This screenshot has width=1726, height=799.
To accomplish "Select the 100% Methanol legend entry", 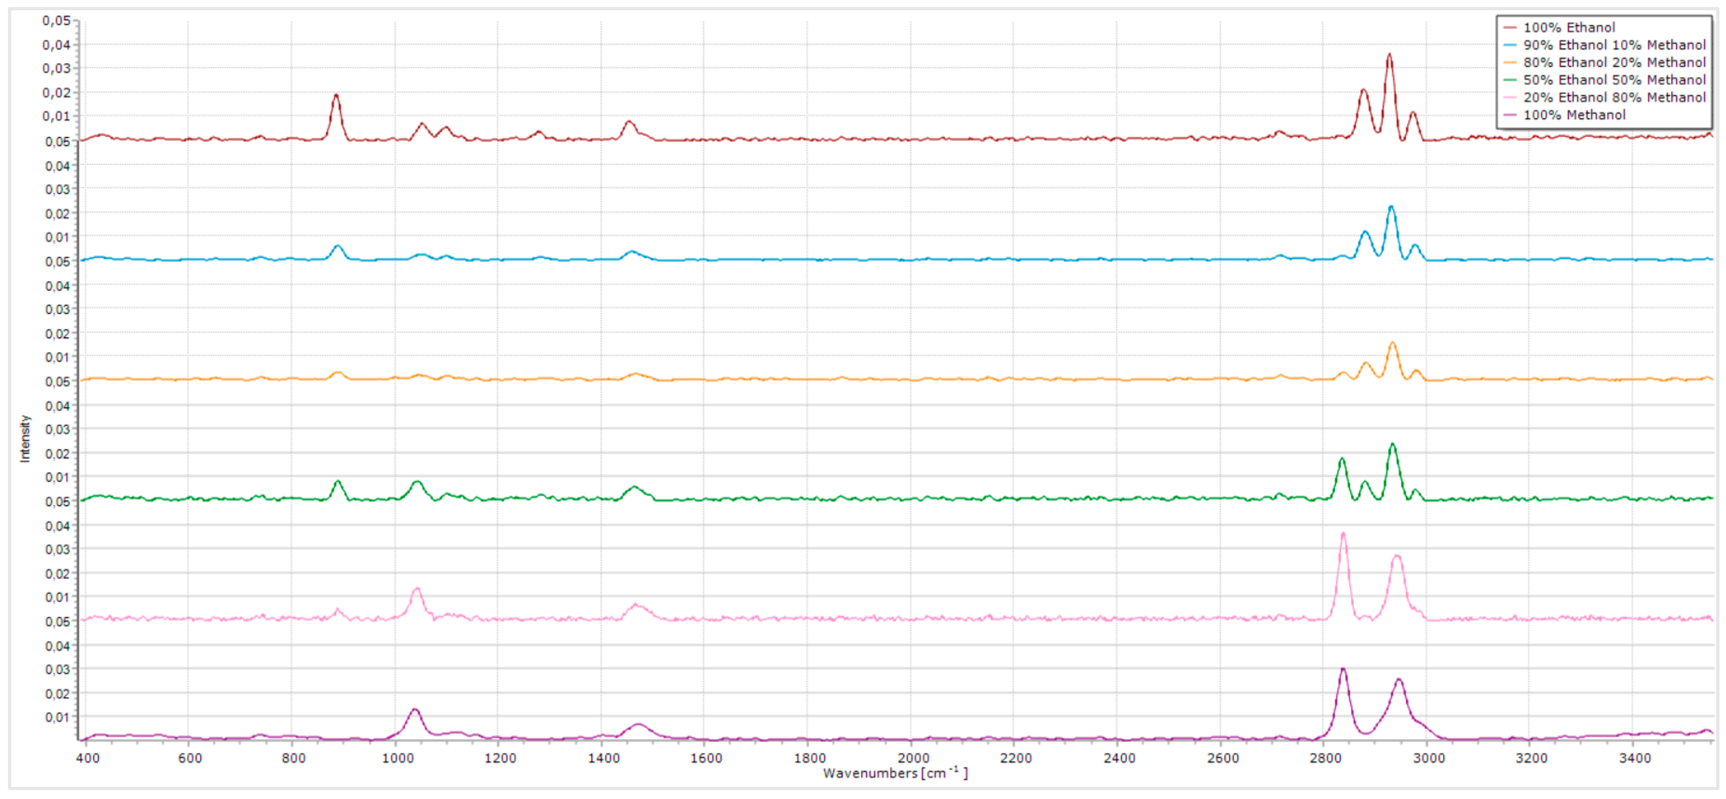I will [x=1574, y=114].
